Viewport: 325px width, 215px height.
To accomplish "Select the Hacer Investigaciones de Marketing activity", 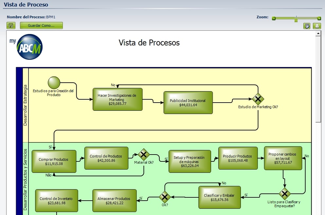I will click(x=117, y=99).
